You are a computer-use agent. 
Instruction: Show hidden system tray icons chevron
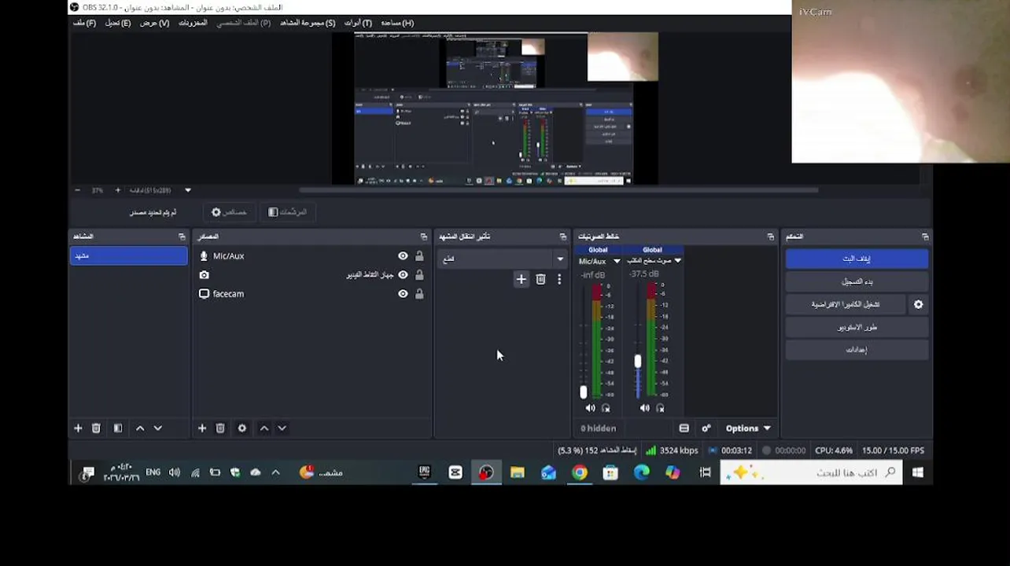275,472
